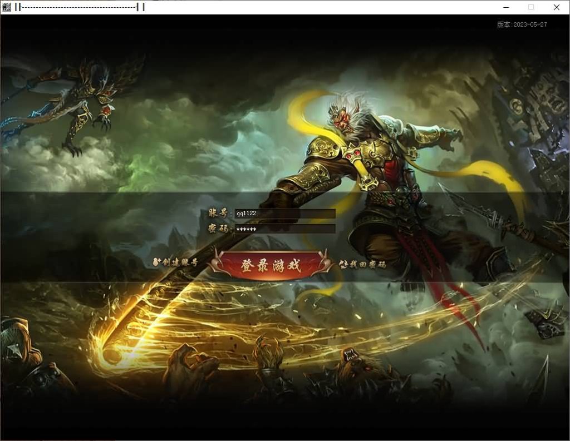Focus the 账号 field containing qq1122

click(x=284, y=214)
